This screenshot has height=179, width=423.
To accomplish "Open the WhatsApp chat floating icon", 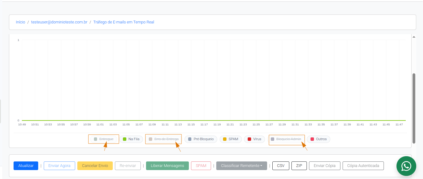I will tap(406, 166).
